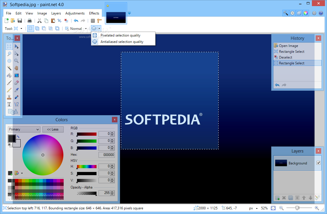
Task: Select the Paint Bucket tool
Action: click(9, 75)
